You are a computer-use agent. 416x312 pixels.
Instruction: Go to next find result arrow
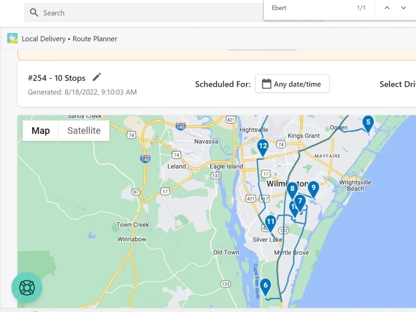[403, 8]
